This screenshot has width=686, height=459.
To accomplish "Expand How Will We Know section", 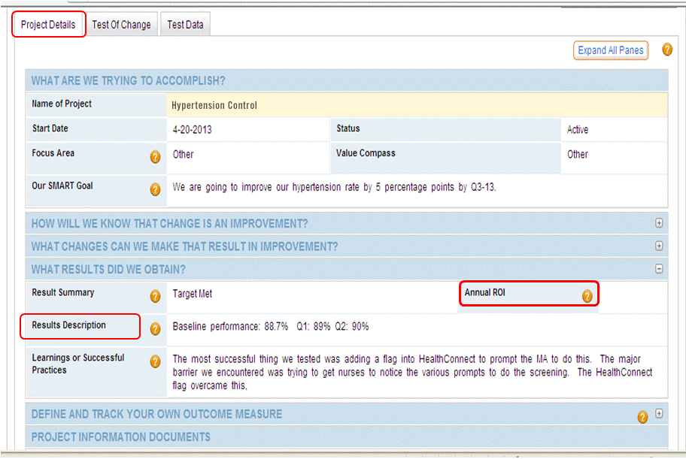I will (x=659, y=223).
